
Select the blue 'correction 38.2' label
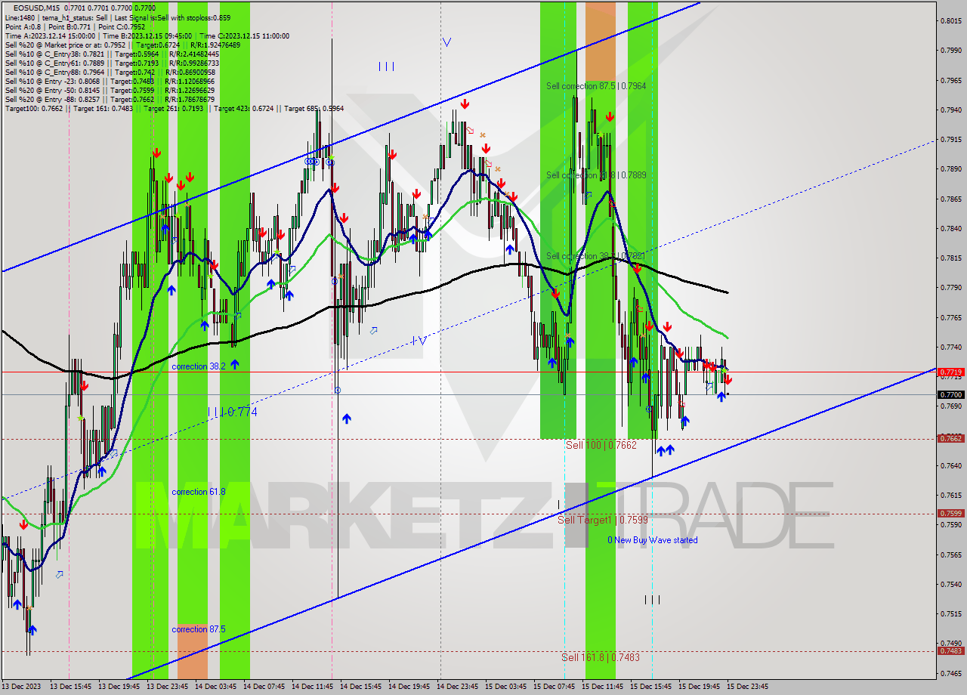pos(198,366)
